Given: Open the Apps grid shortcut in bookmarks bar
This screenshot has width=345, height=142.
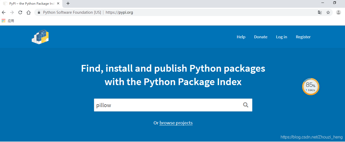Looking at the screenshot, I should (x=4, y=21).
